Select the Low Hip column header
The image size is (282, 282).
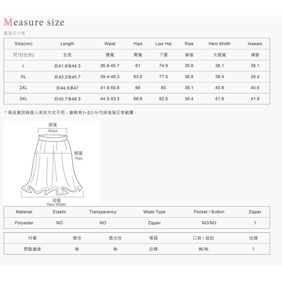pos(163,44)
